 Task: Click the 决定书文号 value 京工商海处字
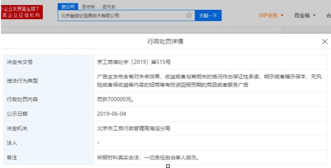134,62
